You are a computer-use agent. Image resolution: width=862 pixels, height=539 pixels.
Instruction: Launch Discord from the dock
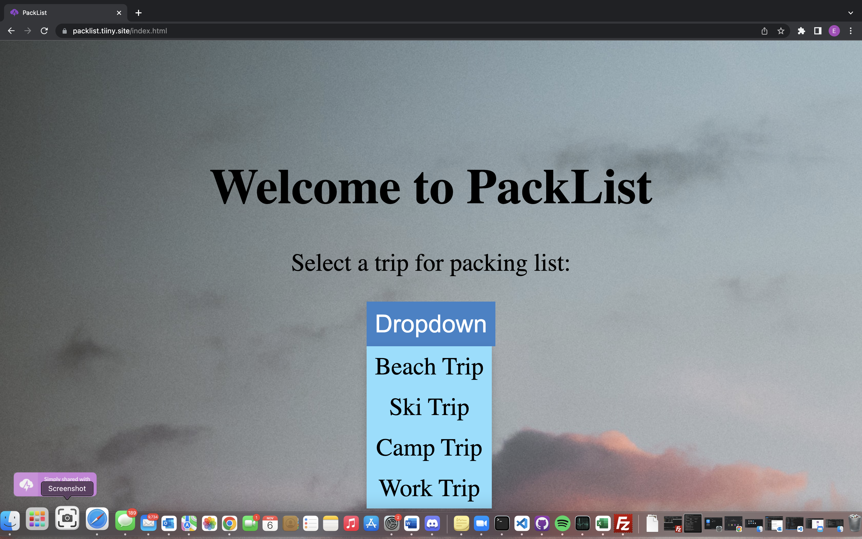(432, 523)
